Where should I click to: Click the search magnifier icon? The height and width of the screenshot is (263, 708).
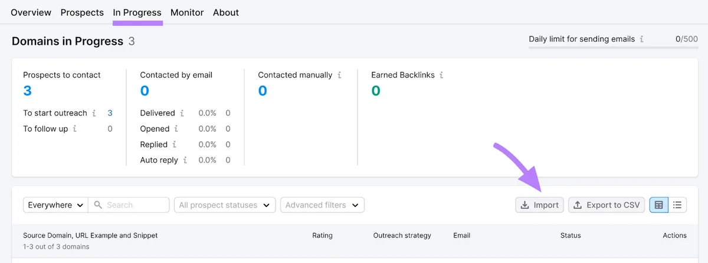(98, 205)
